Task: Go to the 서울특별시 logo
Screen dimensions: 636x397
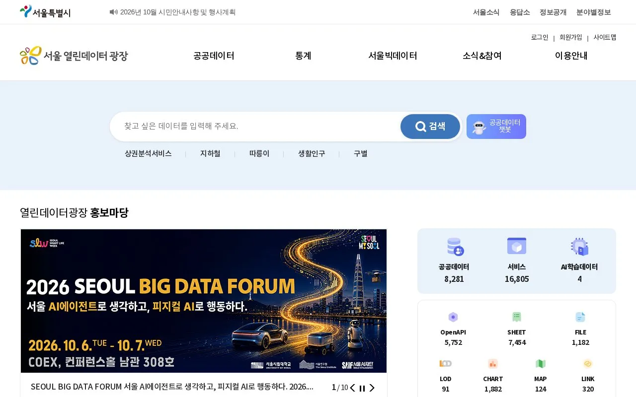Action: 45,12
